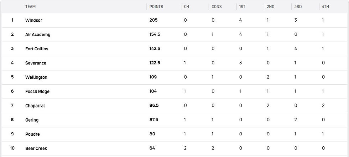Sort by 4TH place column header

coord(325,7)
